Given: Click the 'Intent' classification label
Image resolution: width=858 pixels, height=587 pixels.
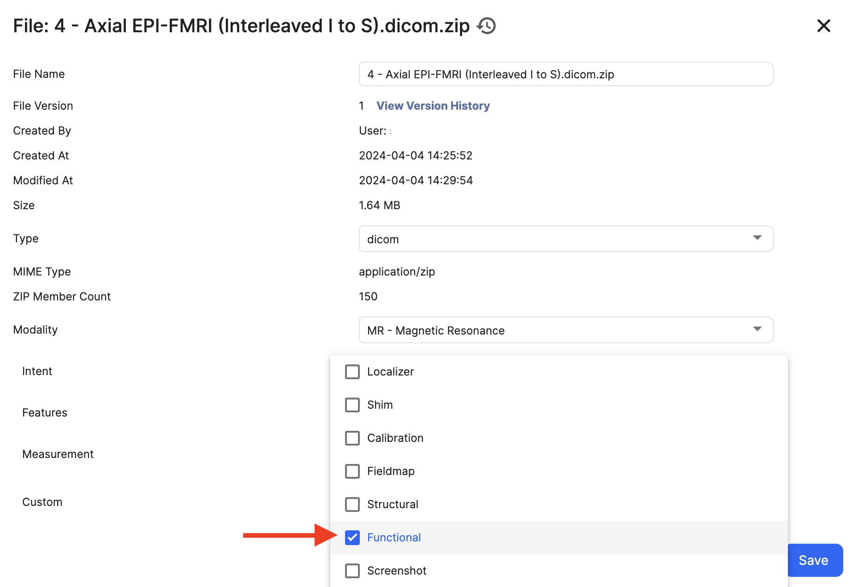Looking at the screenshot, I should 37,371.
